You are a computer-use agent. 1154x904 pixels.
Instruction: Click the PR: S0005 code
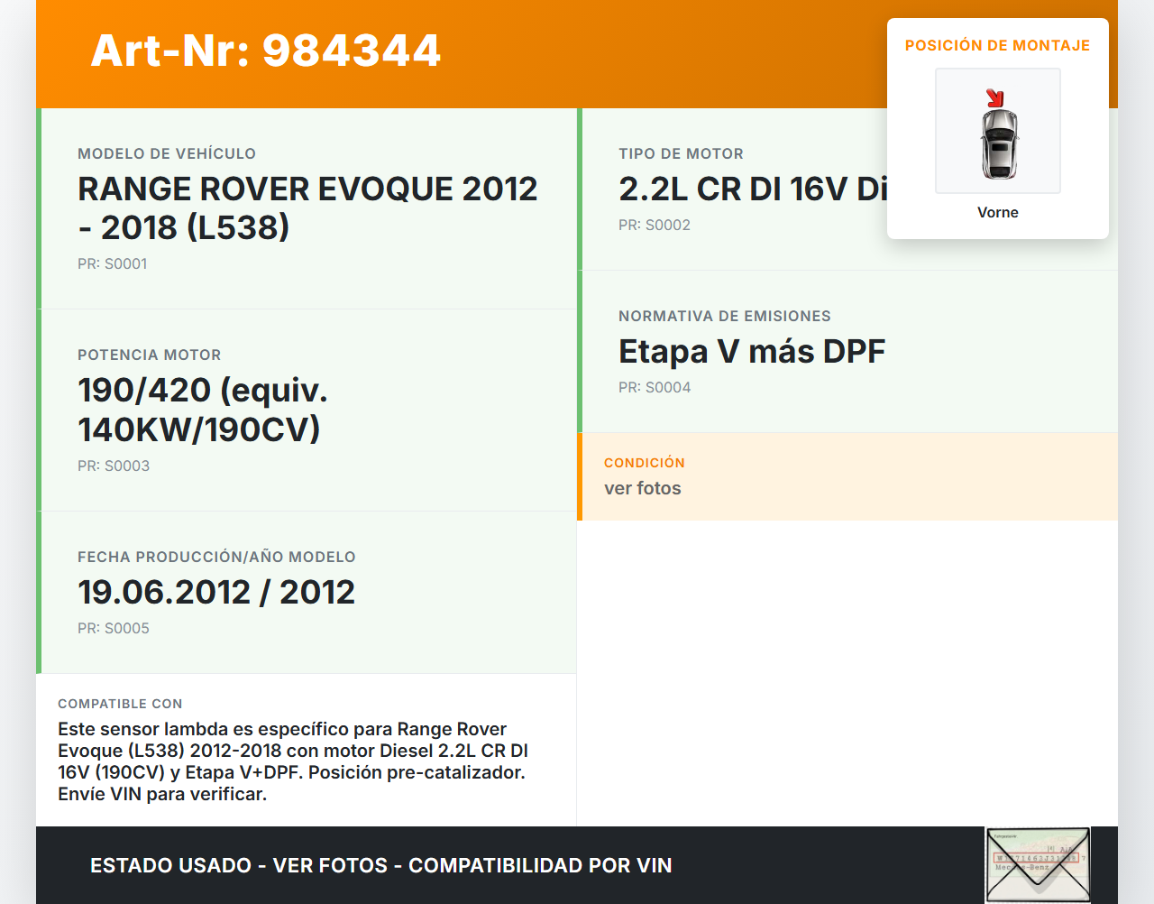[x=114, y=628]
